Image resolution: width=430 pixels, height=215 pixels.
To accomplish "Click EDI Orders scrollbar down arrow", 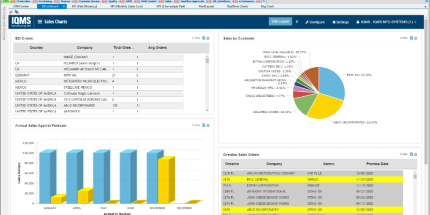I will pyautogui.click(x=207, y=110).
